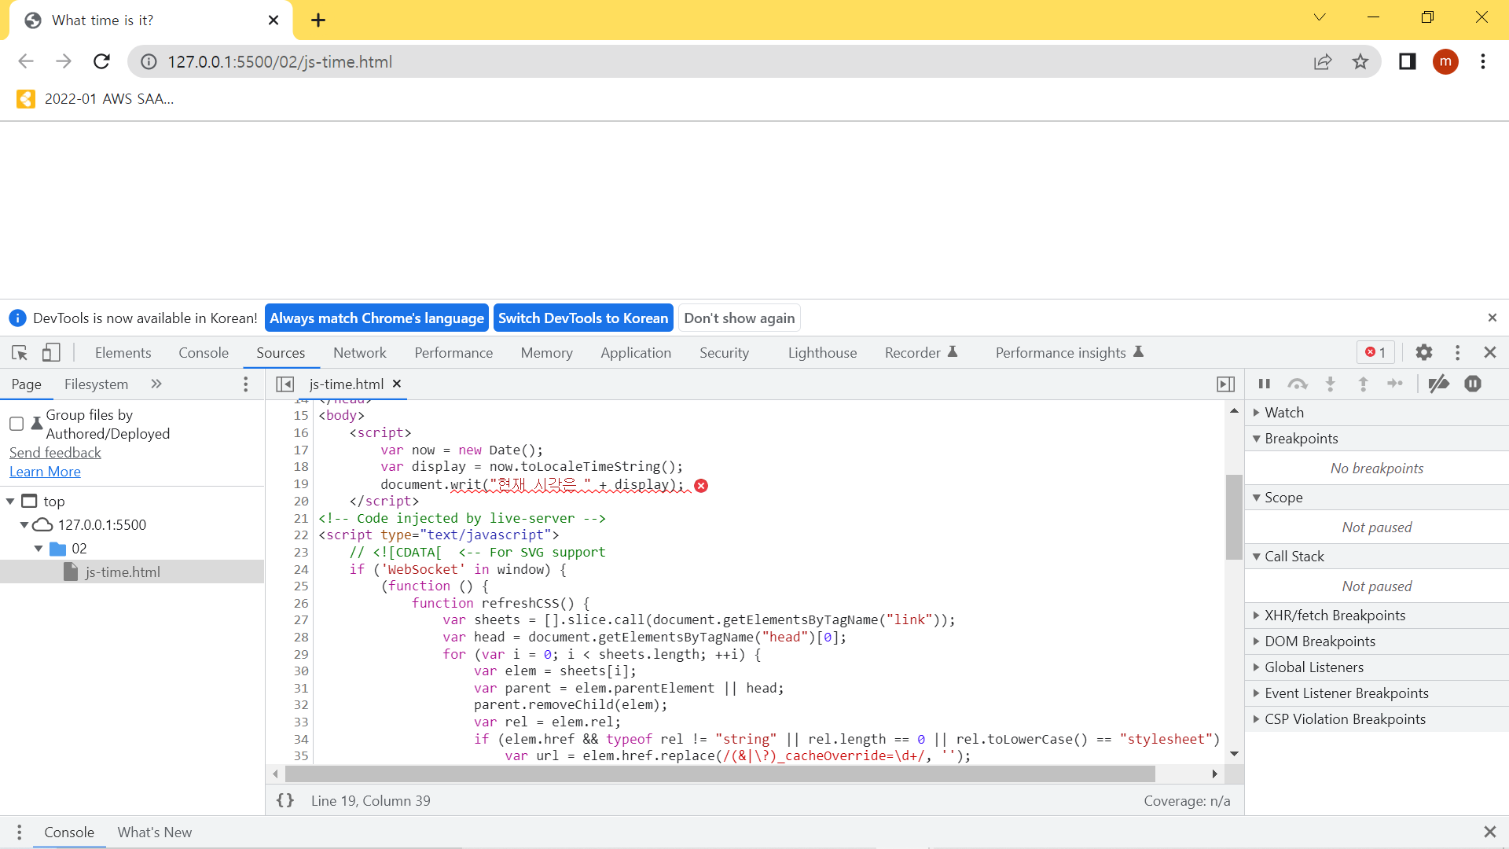Toggle deactivate breakpoints icon
This screenshot has height=849, width=1509.
[1438, 384]
